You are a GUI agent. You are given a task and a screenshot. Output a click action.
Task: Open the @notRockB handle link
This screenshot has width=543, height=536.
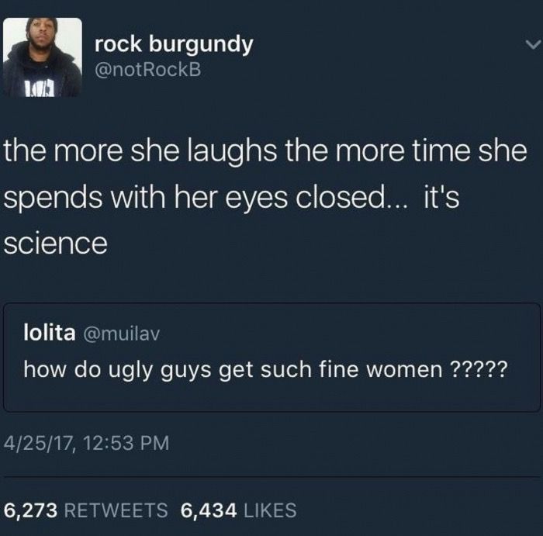coord(147,69)
